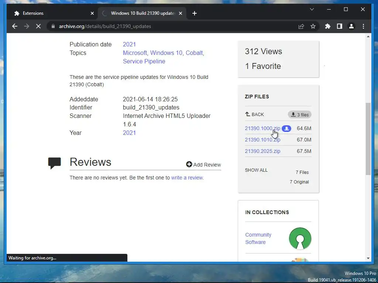
Task: Click the scrollbar down arrow
Action: pos(368,258)
